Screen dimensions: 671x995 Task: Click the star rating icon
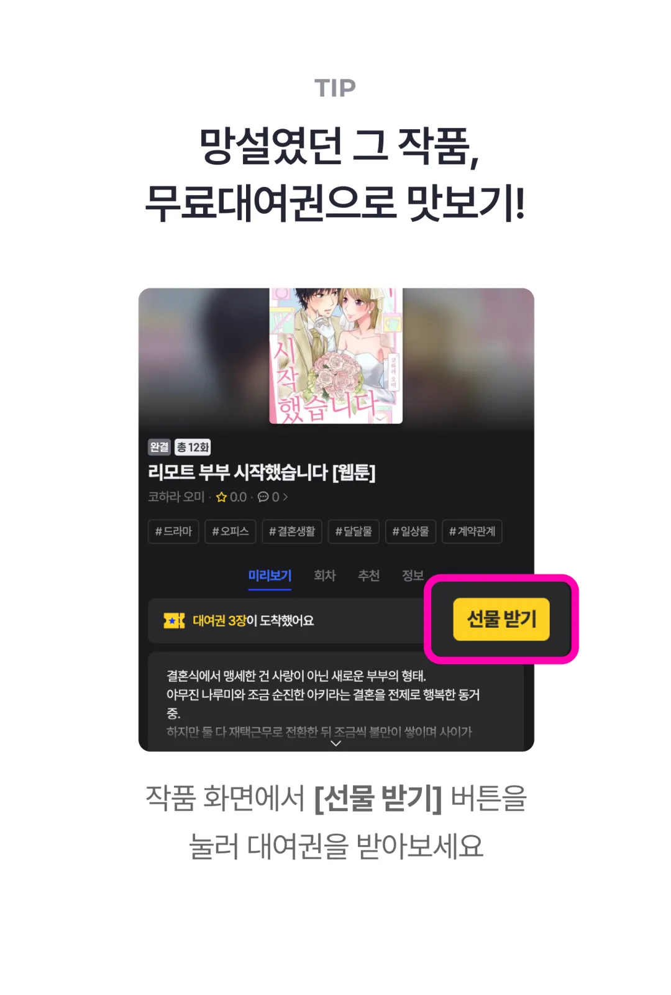point(221,497)
